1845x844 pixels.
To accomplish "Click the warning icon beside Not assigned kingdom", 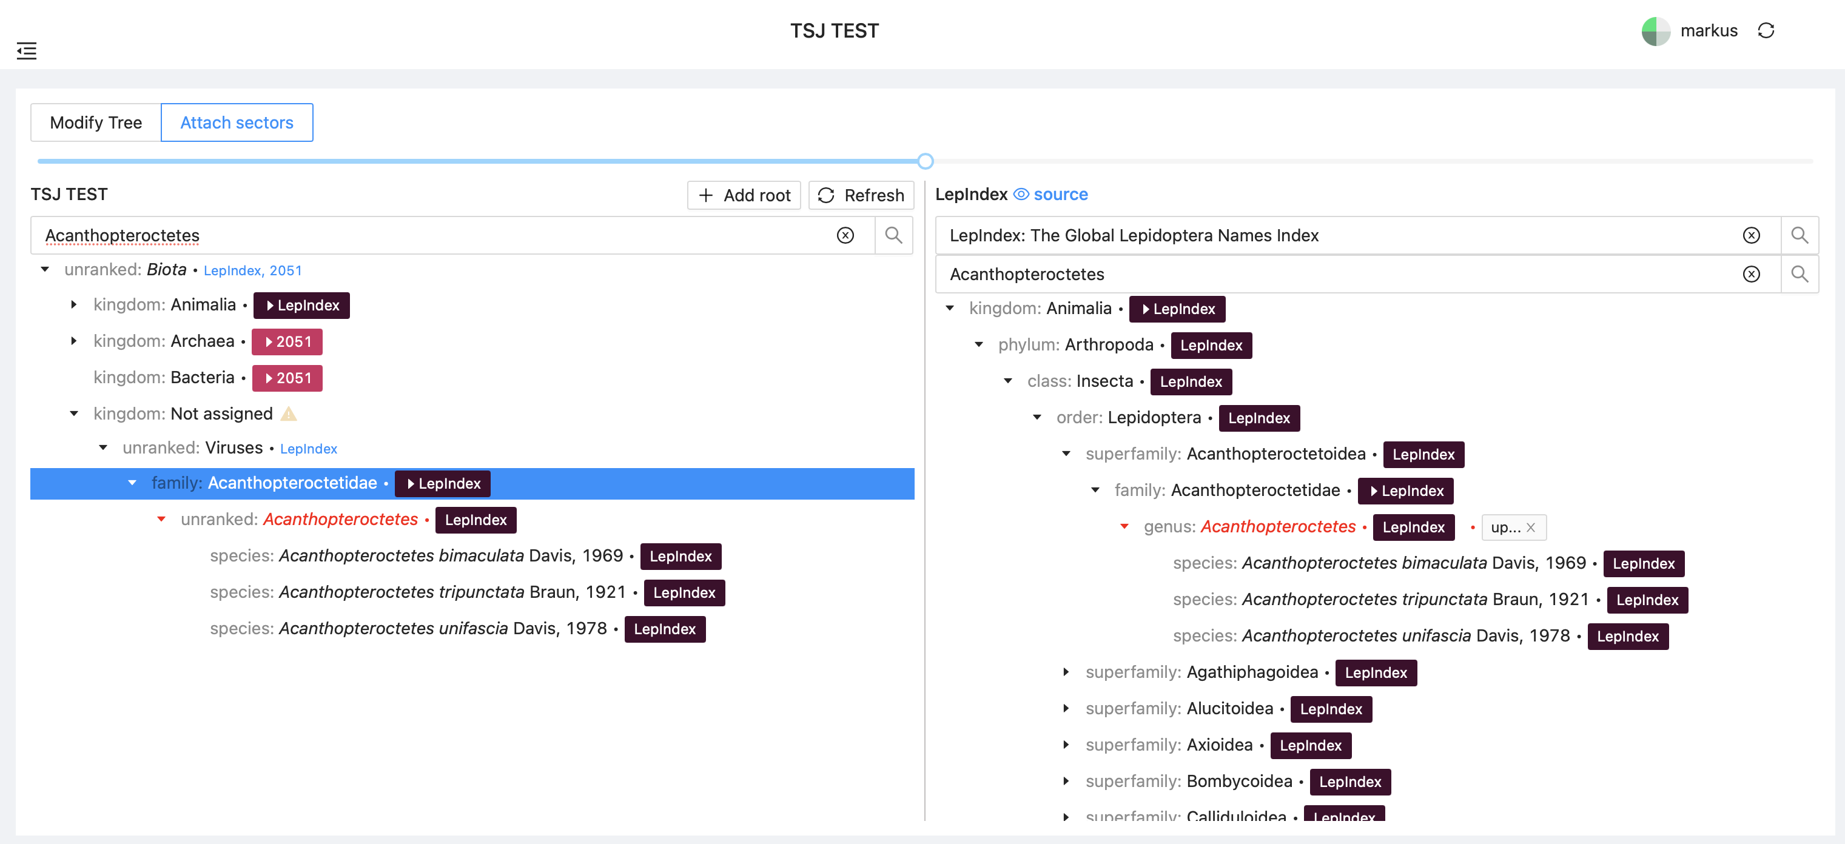I will tap(289, 414).
